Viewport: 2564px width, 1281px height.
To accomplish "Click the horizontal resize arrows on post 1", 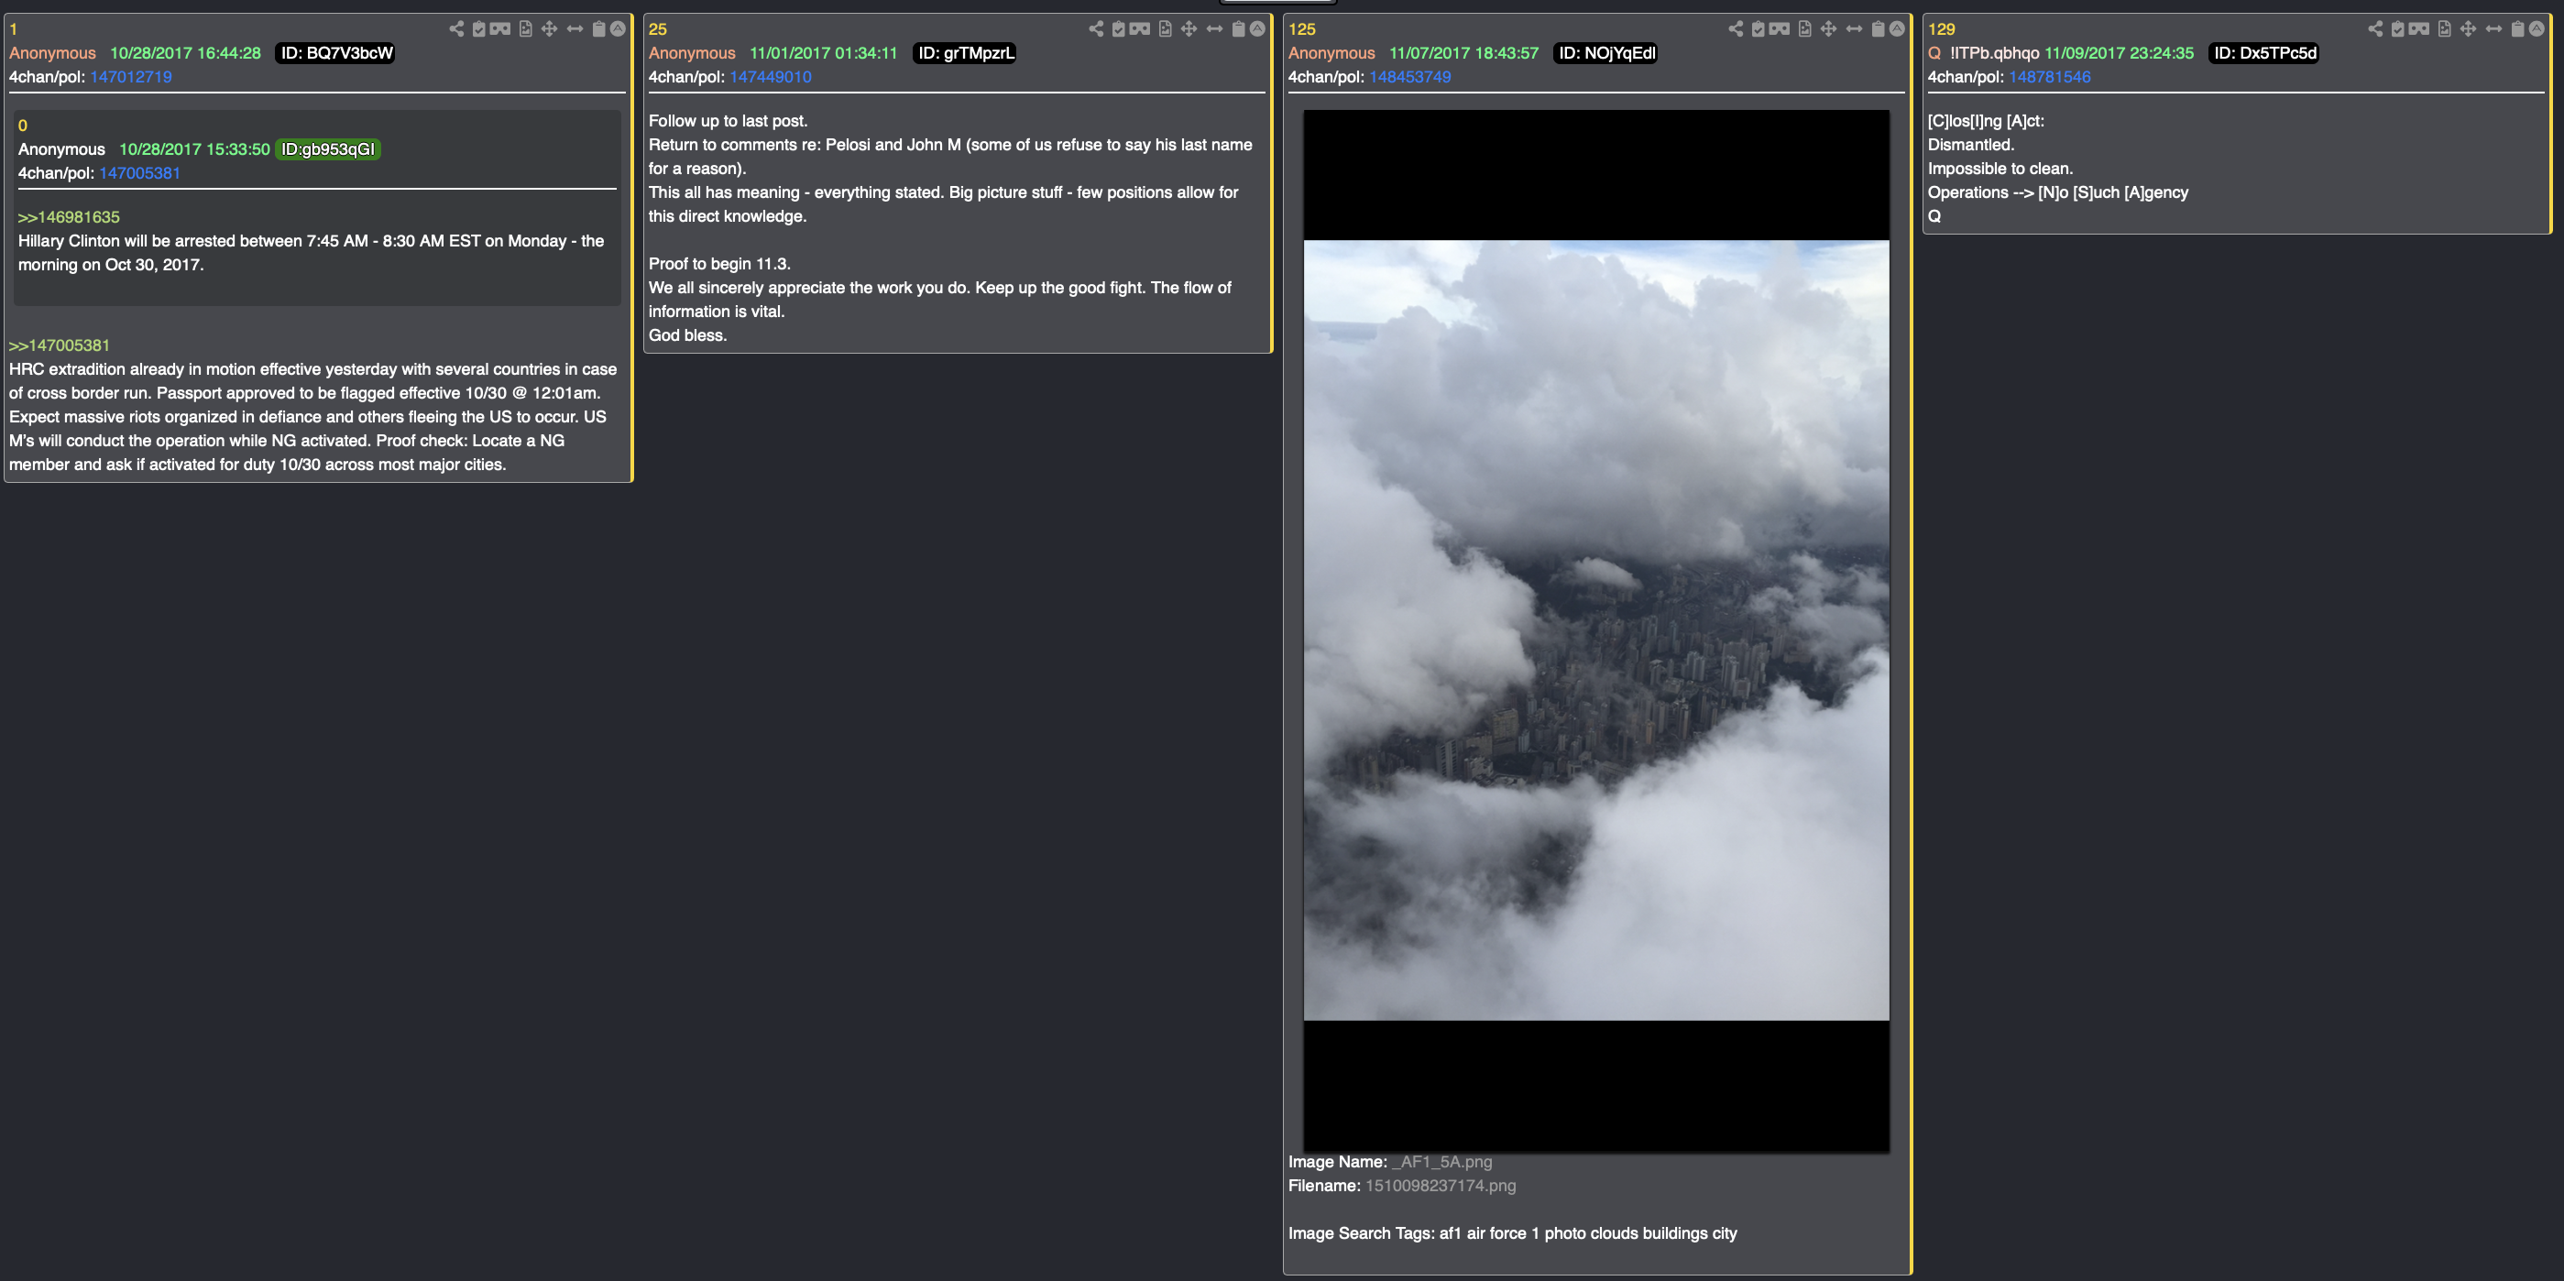I will [x=575, y=29].
